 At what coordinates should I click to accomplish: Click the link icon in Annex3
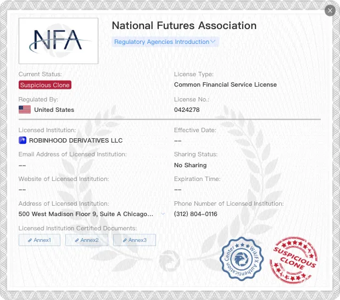pos(125,240)
